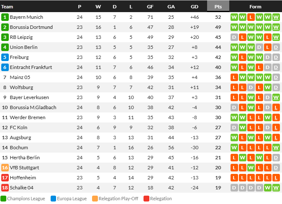Open the Eintracht Frankfurt team link
The height and width of the screenshot is (204, 282).
click(31, 67)
